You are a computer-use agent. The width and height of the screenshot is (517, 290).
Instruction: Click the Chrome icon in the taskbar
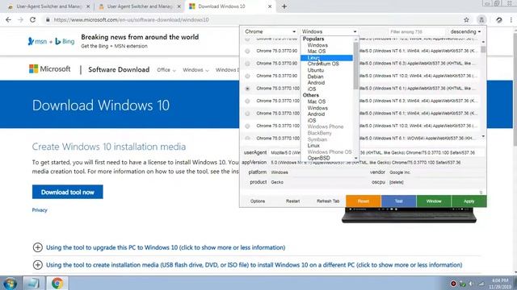coord(57,283)
